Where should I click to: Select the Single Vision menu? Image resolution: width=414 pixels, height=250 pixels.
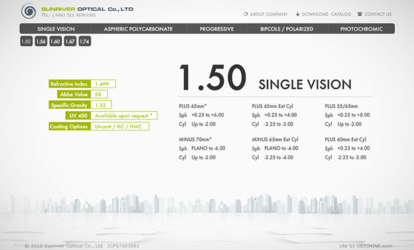(56, 29)
